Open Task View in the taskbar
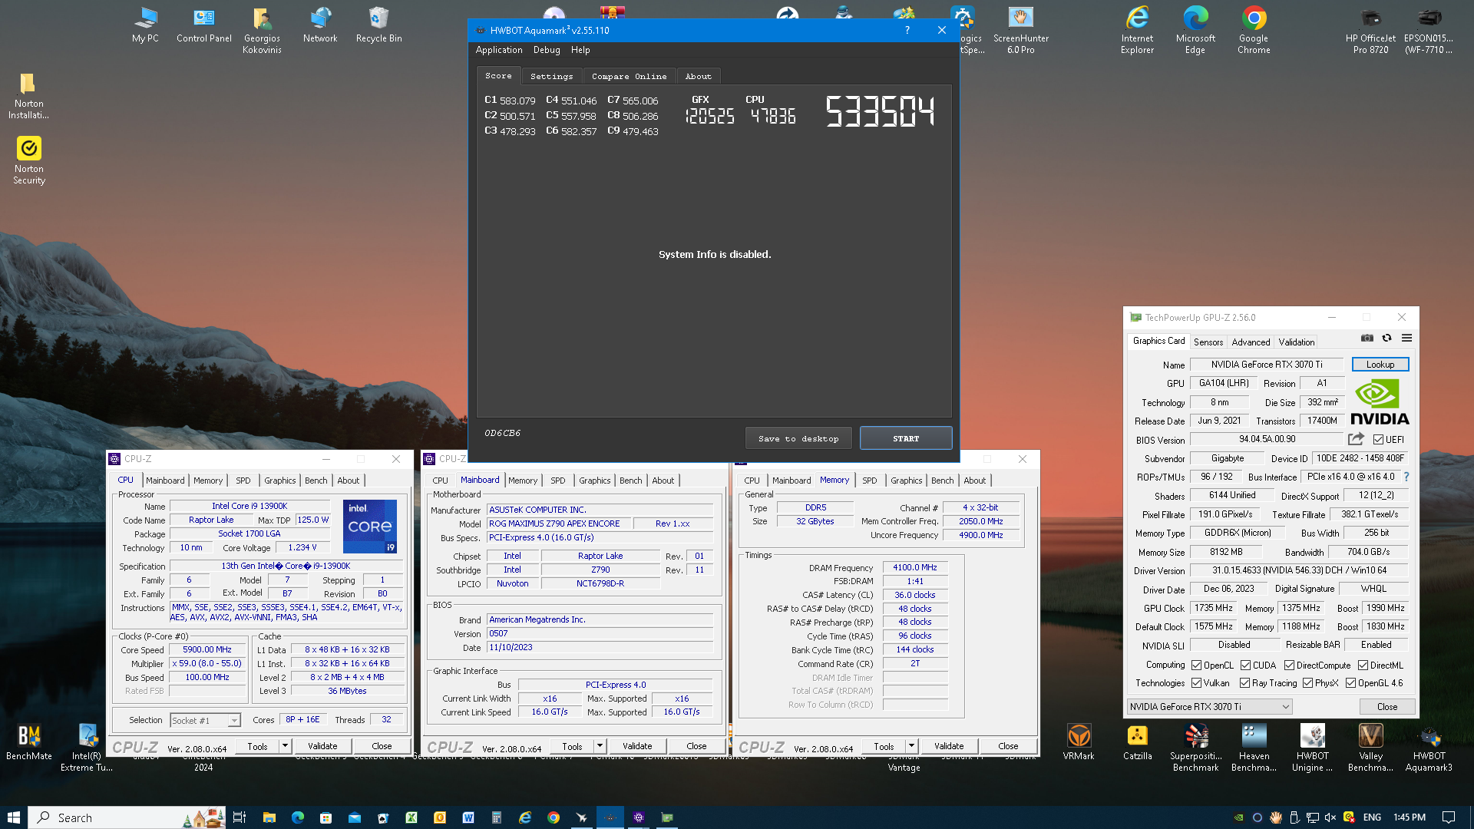The height and width of the screenshot is (829, 1474). (240, 817)
